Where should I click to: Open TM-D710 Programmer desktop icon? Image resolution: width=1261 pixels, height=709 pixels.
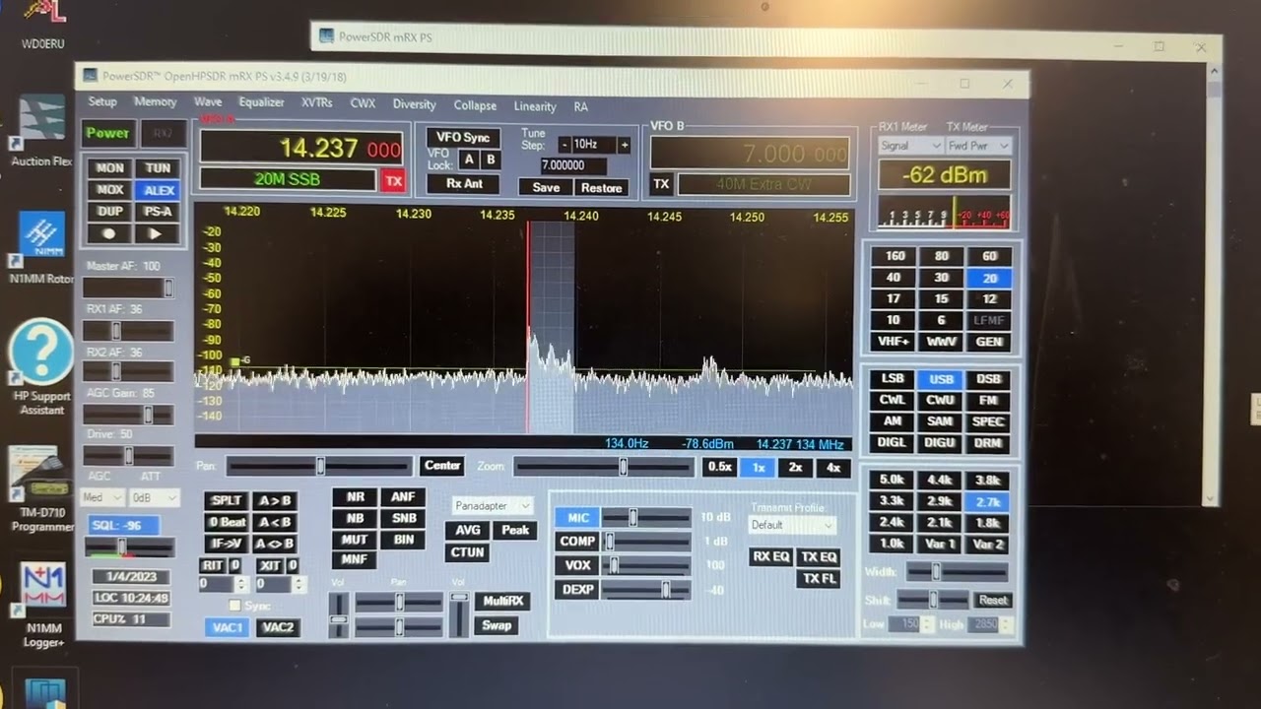point(41,489)
